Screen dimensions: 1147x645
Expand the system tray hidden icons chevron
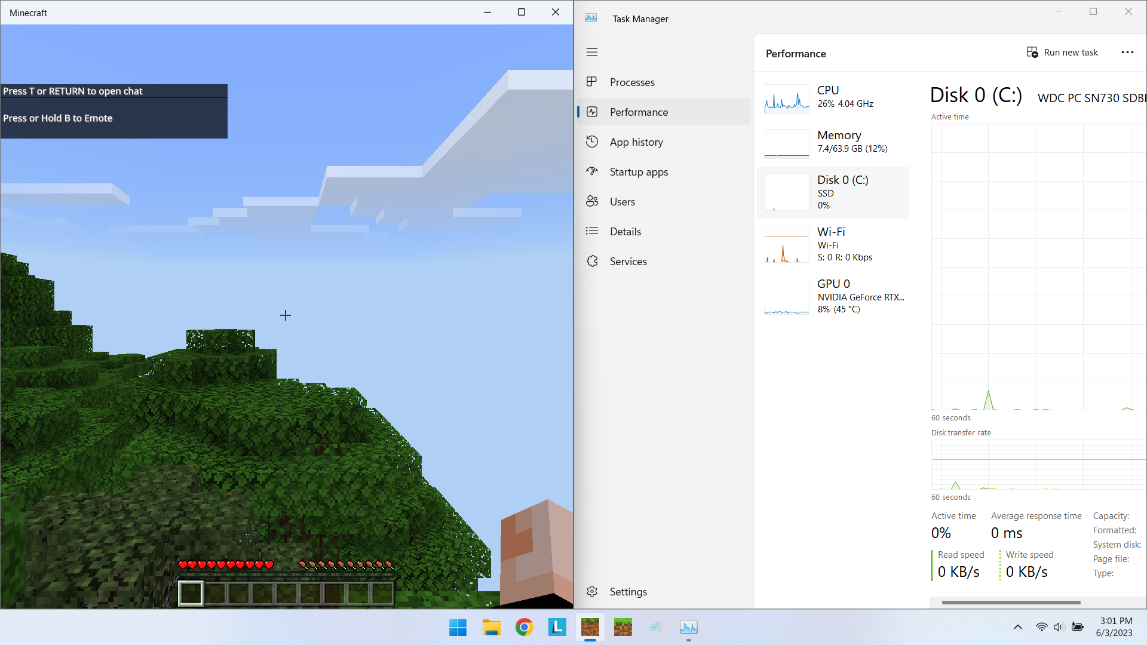click(1018, 627)
